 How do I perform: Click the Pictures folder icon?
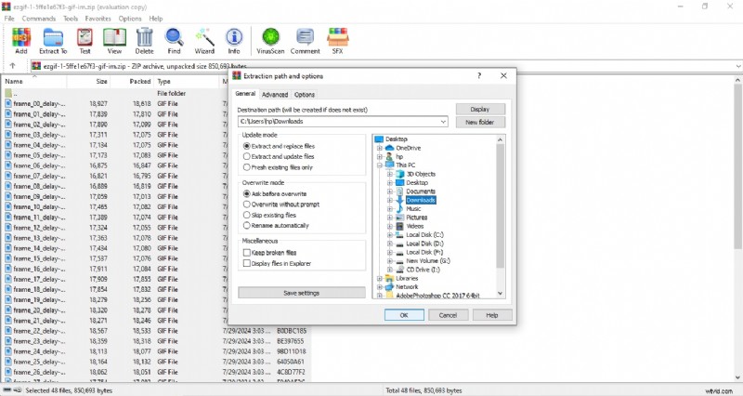pos(400,218)
